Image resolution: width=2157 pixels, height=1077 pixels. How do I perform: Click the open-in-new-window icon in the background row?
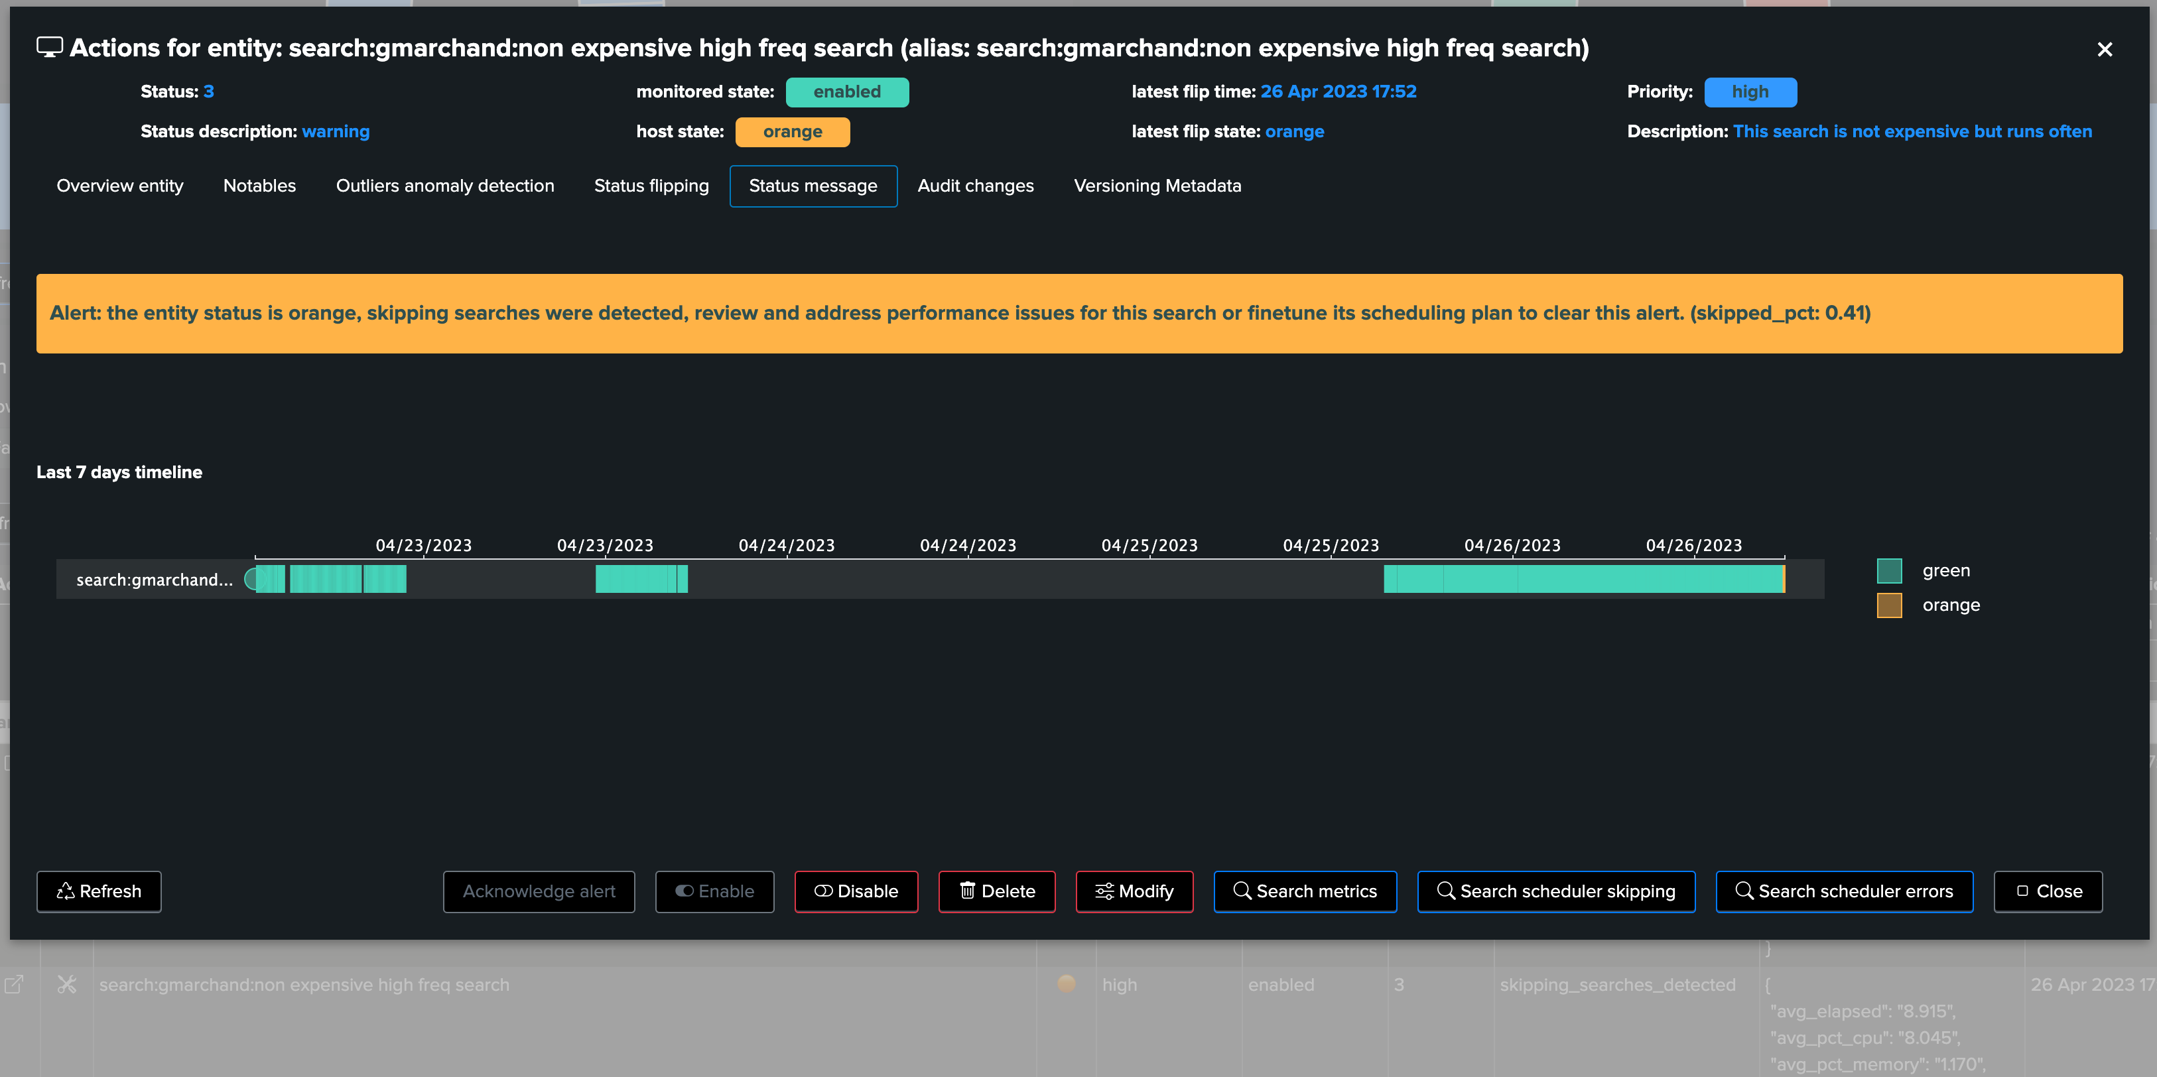click(14, 985)
